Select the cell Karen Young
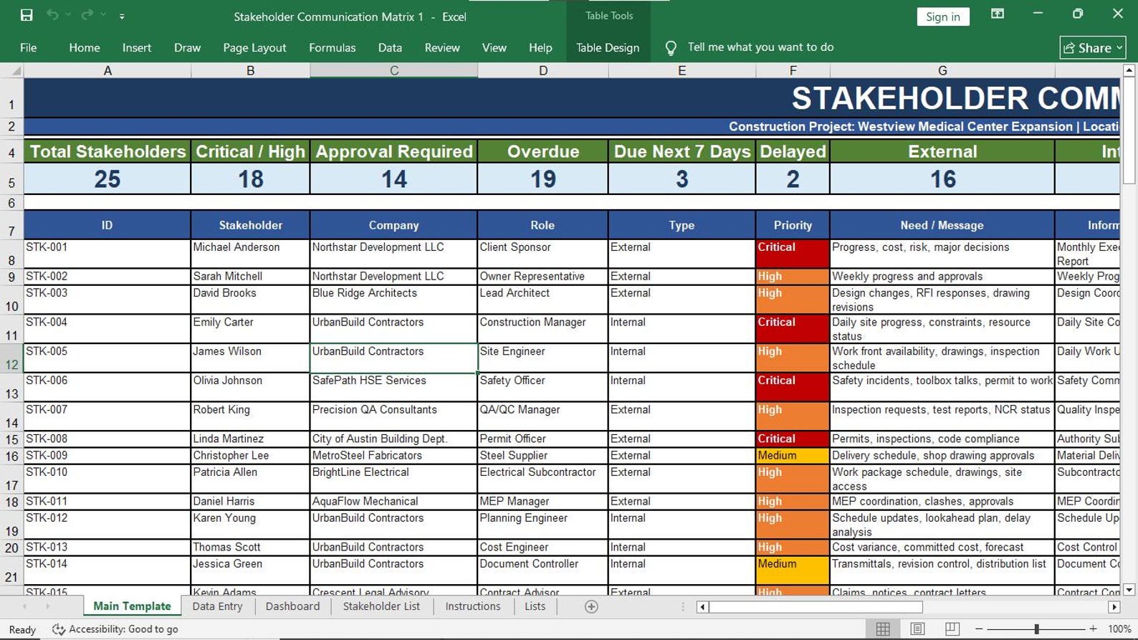This screenshot has width=1138, height=640. pyautogui.click(x=250, y=524)
